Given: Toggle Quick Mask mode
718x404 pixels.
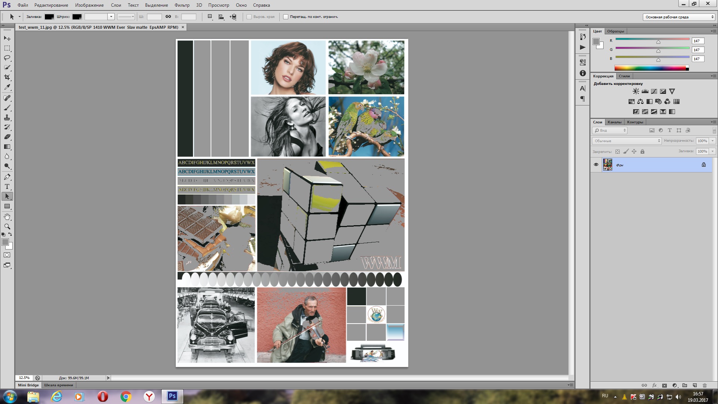Looking at the screenshot, I should tap(7, 255).
